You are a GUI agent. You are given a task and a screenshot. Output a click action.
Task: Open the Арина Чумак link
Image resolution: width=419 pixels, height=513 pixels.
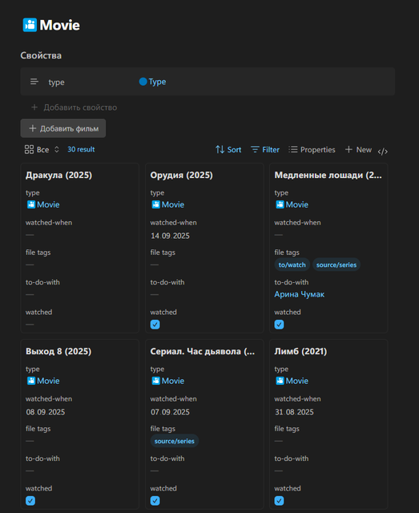click(x=300, y=294)
